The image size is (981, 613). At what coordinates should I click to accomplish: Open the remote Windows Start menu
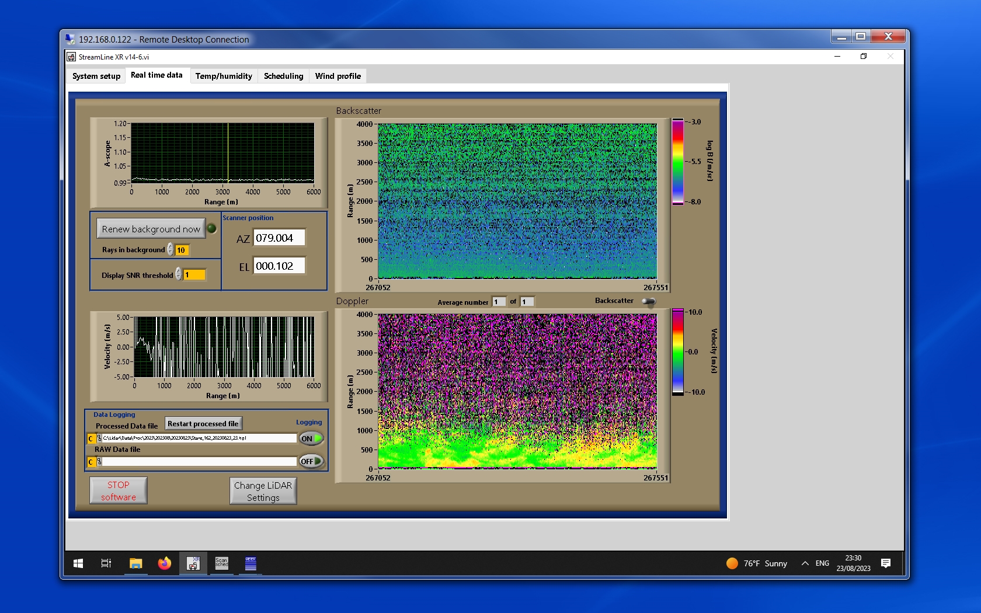(x=78, y=563)
